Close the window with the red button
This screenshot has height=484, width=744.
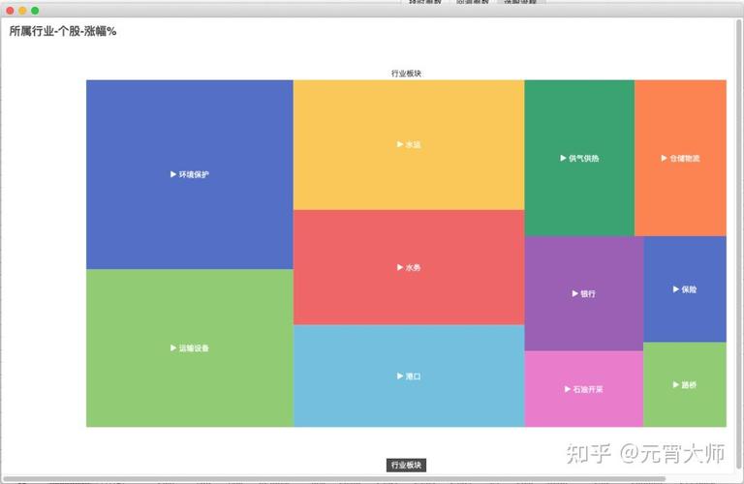point(9,10)
